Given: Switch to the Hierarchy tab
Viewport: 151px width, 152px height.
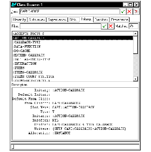Looking at the screenshot, I should [x=19, y=19].
